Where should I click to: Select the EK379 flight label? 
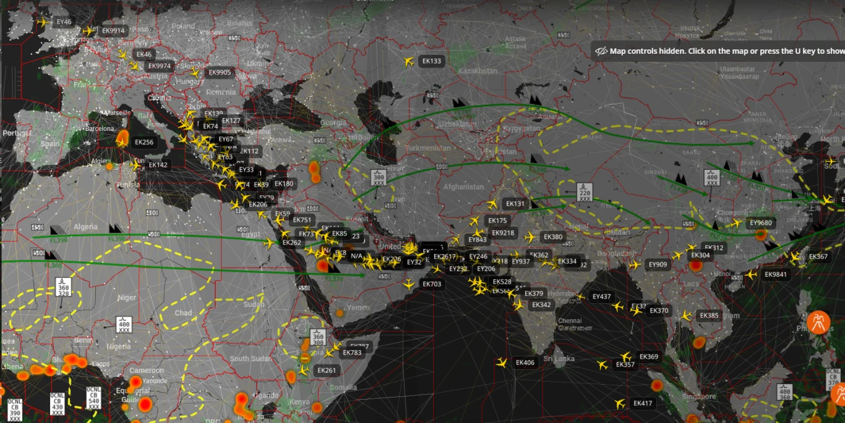[x=533, y=293]
